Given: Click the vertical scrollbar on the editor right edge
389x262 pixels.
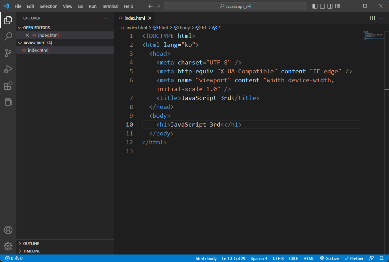Looking at the screenshot, I should tap(387, 68).
